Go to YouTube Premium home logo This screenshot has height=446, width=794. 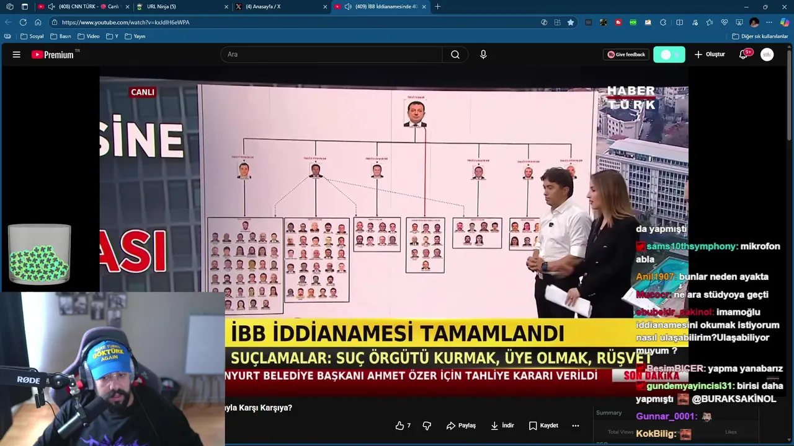[53, 55]
